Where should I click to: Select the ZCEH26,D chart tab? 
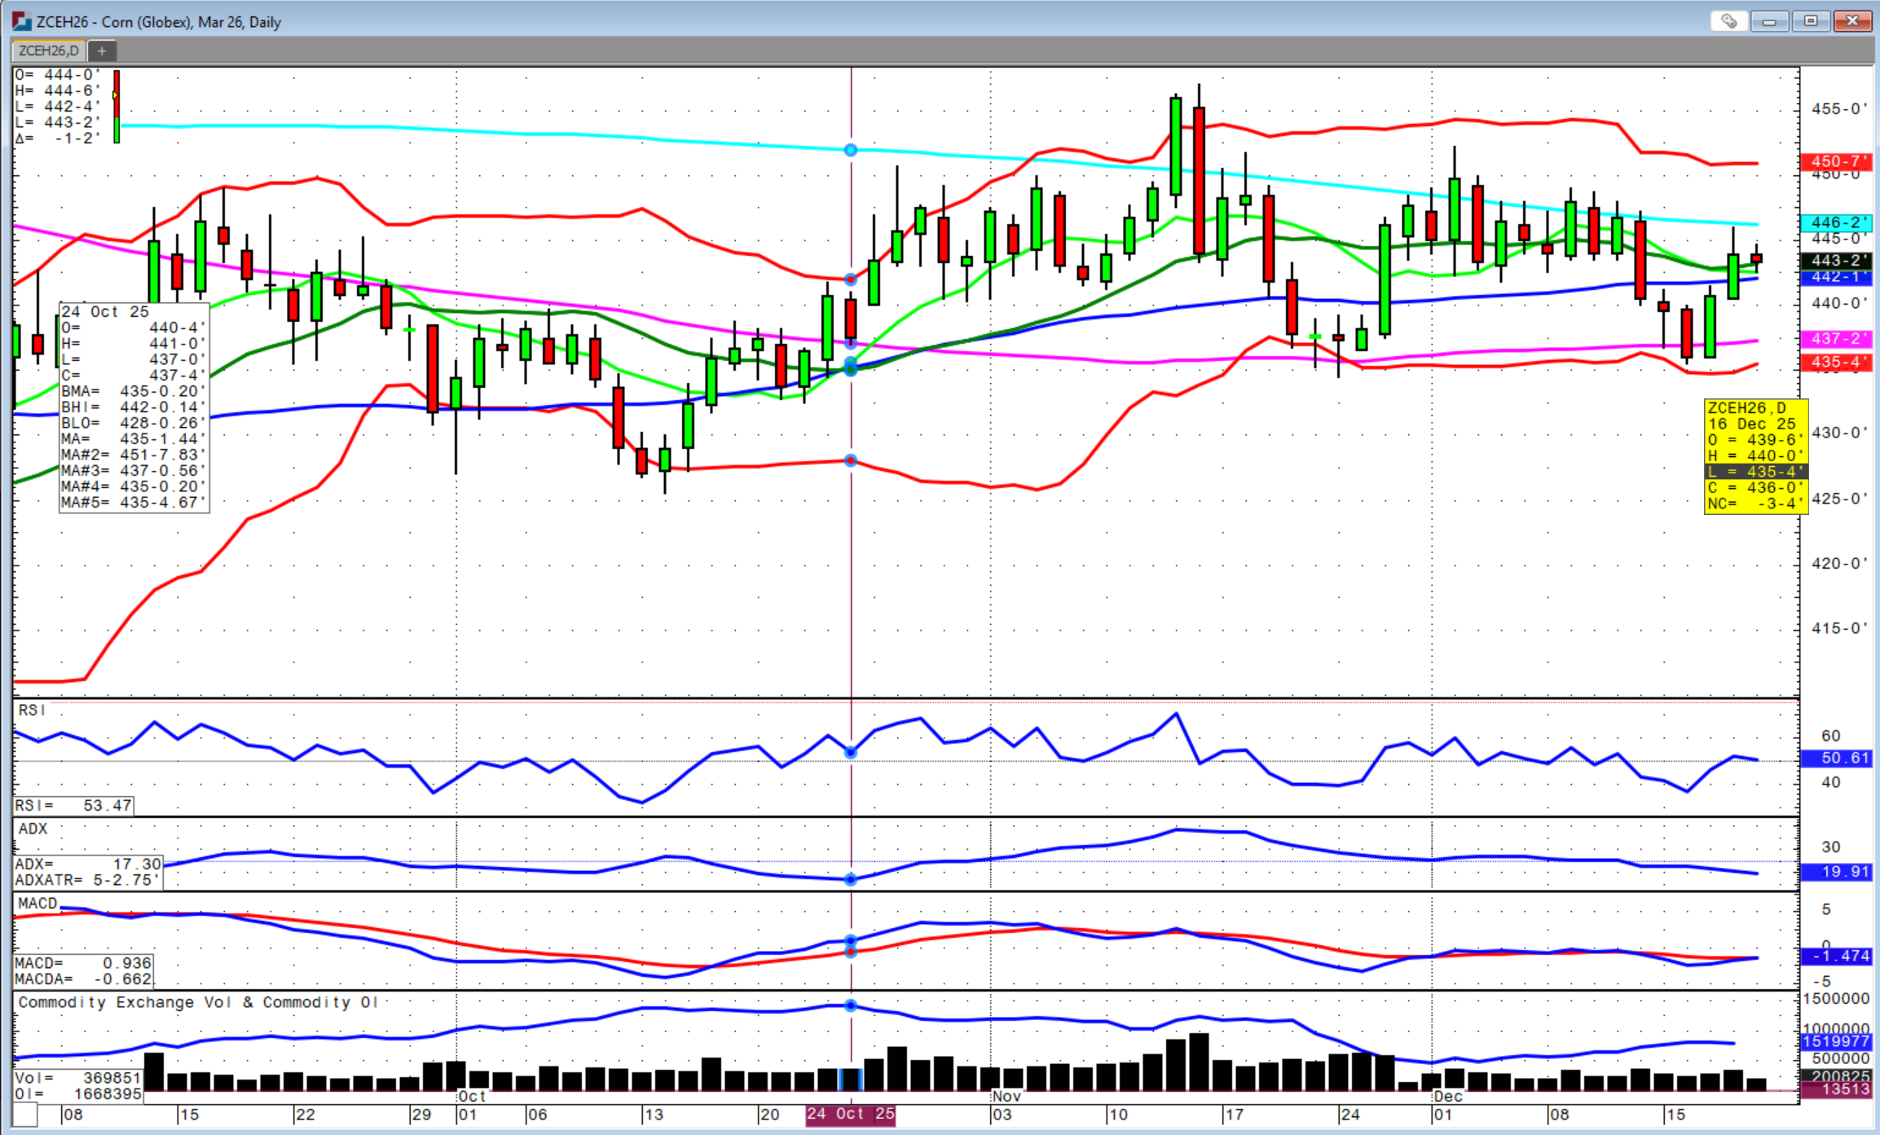48,51
